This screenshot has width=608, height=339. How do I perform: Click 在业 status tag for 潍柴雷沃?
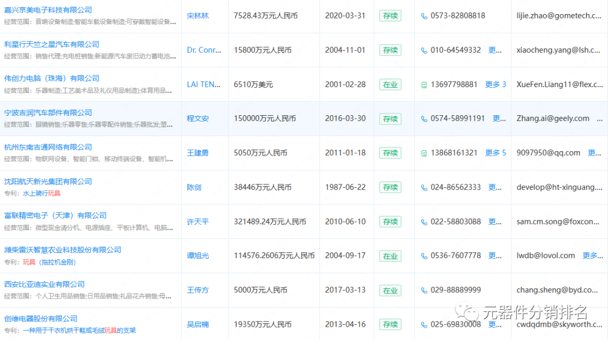click(390, 256)
